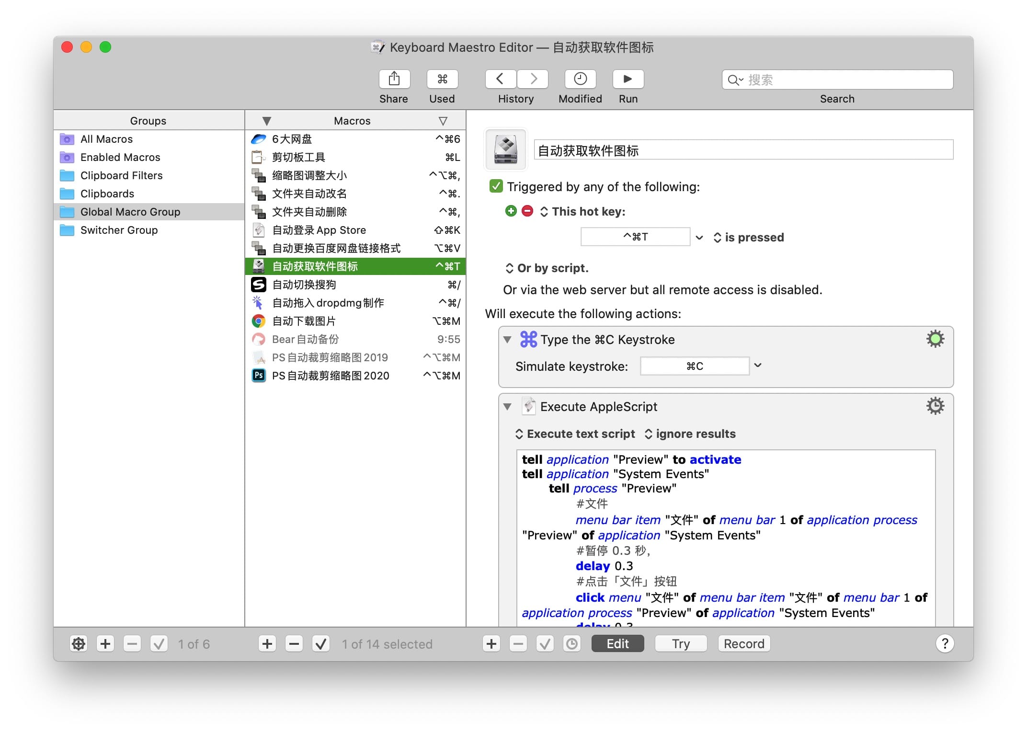Screen dimensions: 1027x732
Task: Click the Simulate keystroke ⌘C field
Action: 695,366
